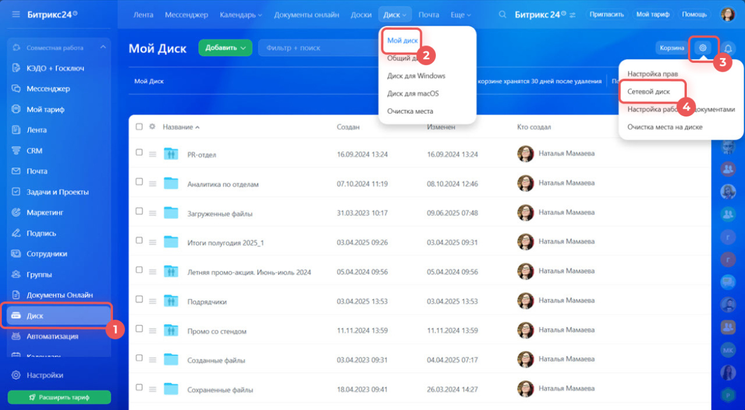Click folder icon of Загруженные файлы
745x410 pixels.
[x=171, y=213]
